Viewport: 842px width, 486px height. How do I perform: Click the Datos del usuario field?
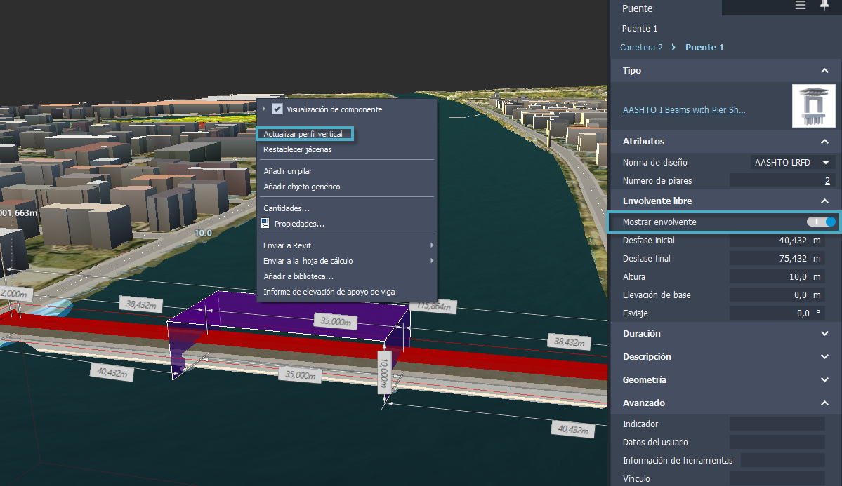777,442
